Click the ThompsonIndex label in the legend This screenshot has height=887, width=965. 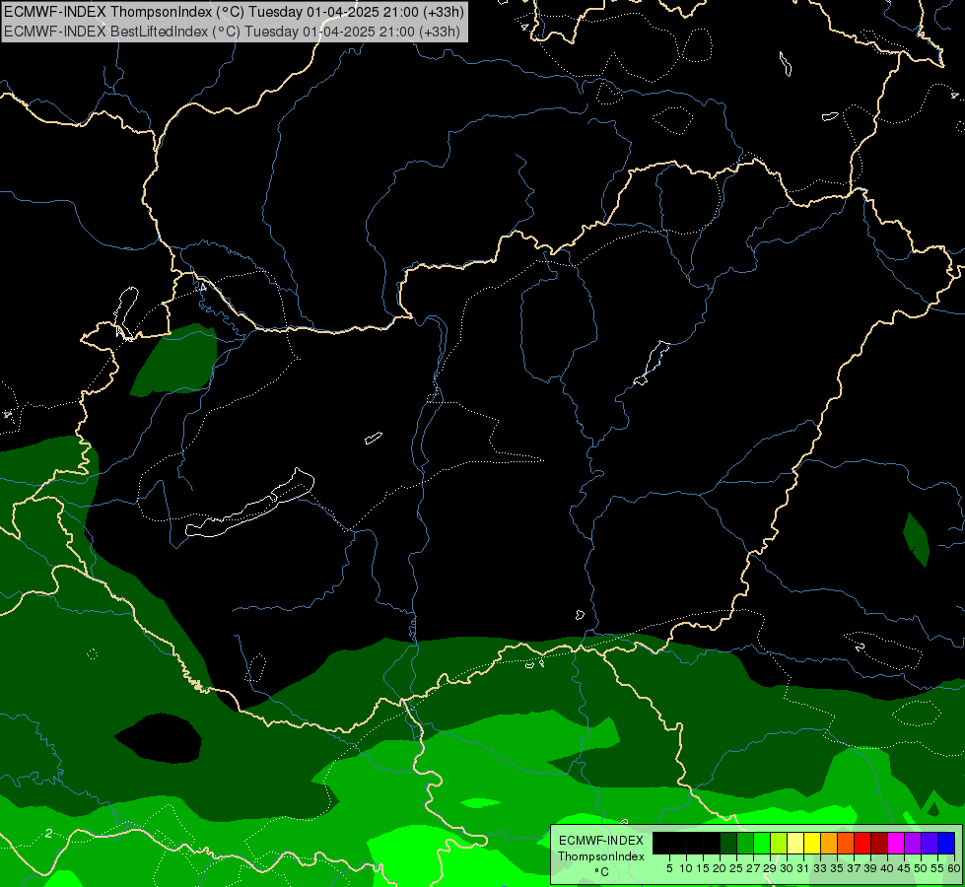coord(601,856)
